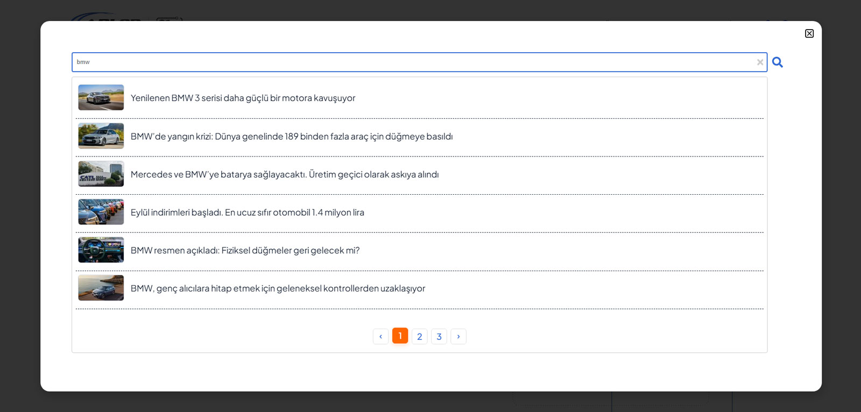Click the CATL building thumbnail
Viewport: 861px width, 412px height.
pyautogui.click(x=101, y=174)
